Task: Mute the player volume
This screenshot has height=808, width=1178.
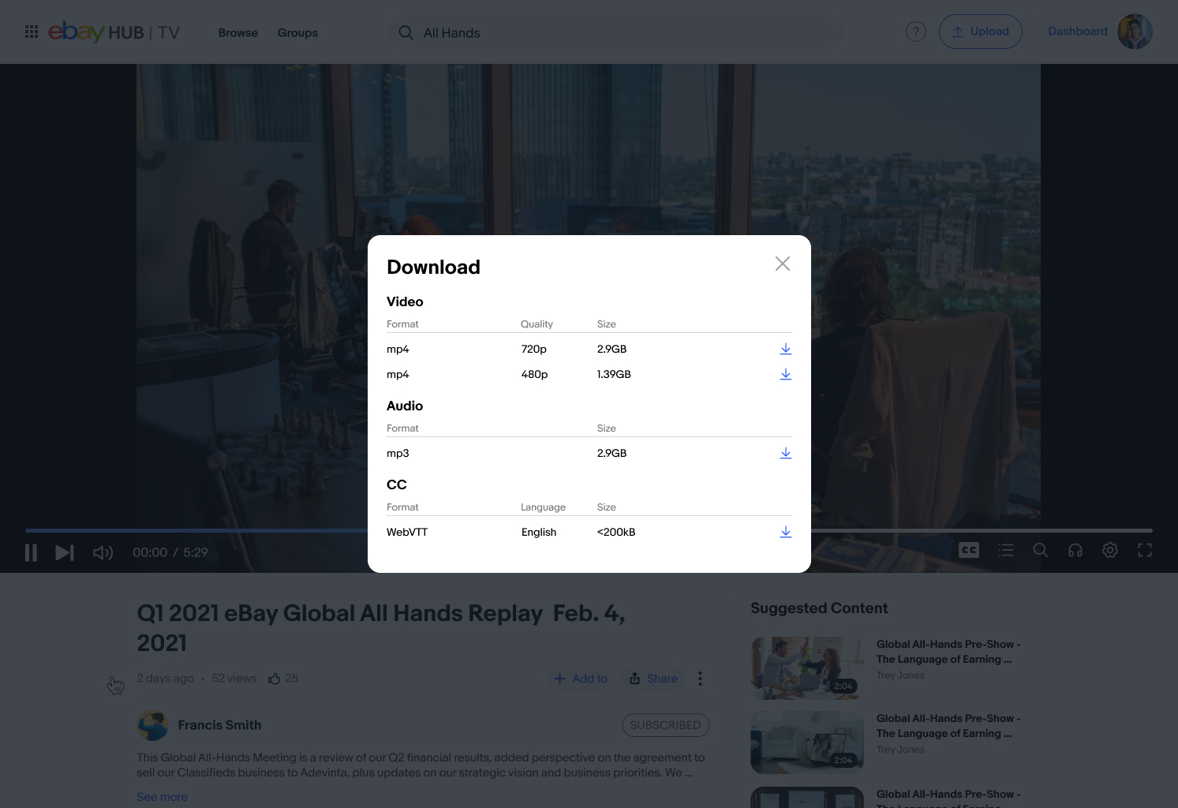Action: [103, 552]
